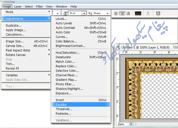
Task: Open the text color swatch
Action: pyautogui.click(x=138, y=13)
